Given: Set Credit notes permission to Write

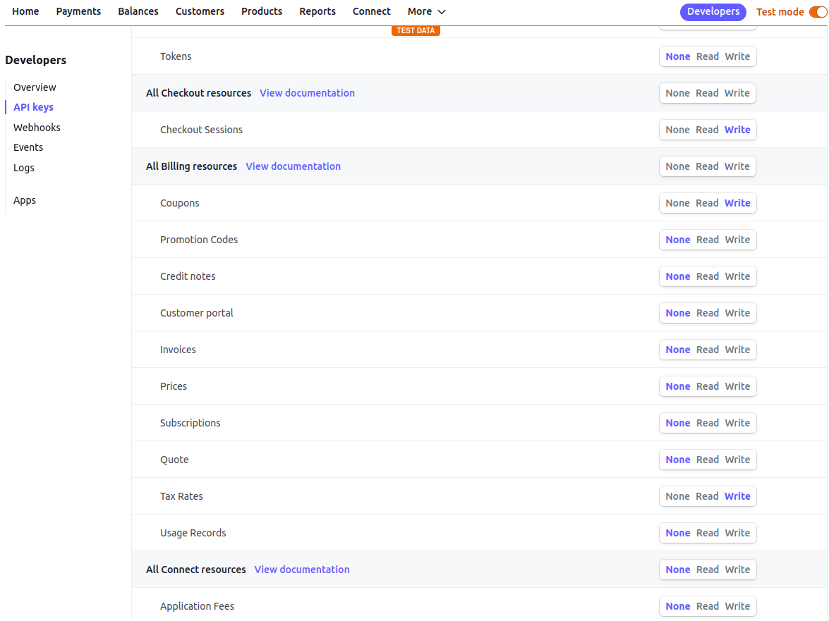Looking at the screenshot, I should [737, 276].
